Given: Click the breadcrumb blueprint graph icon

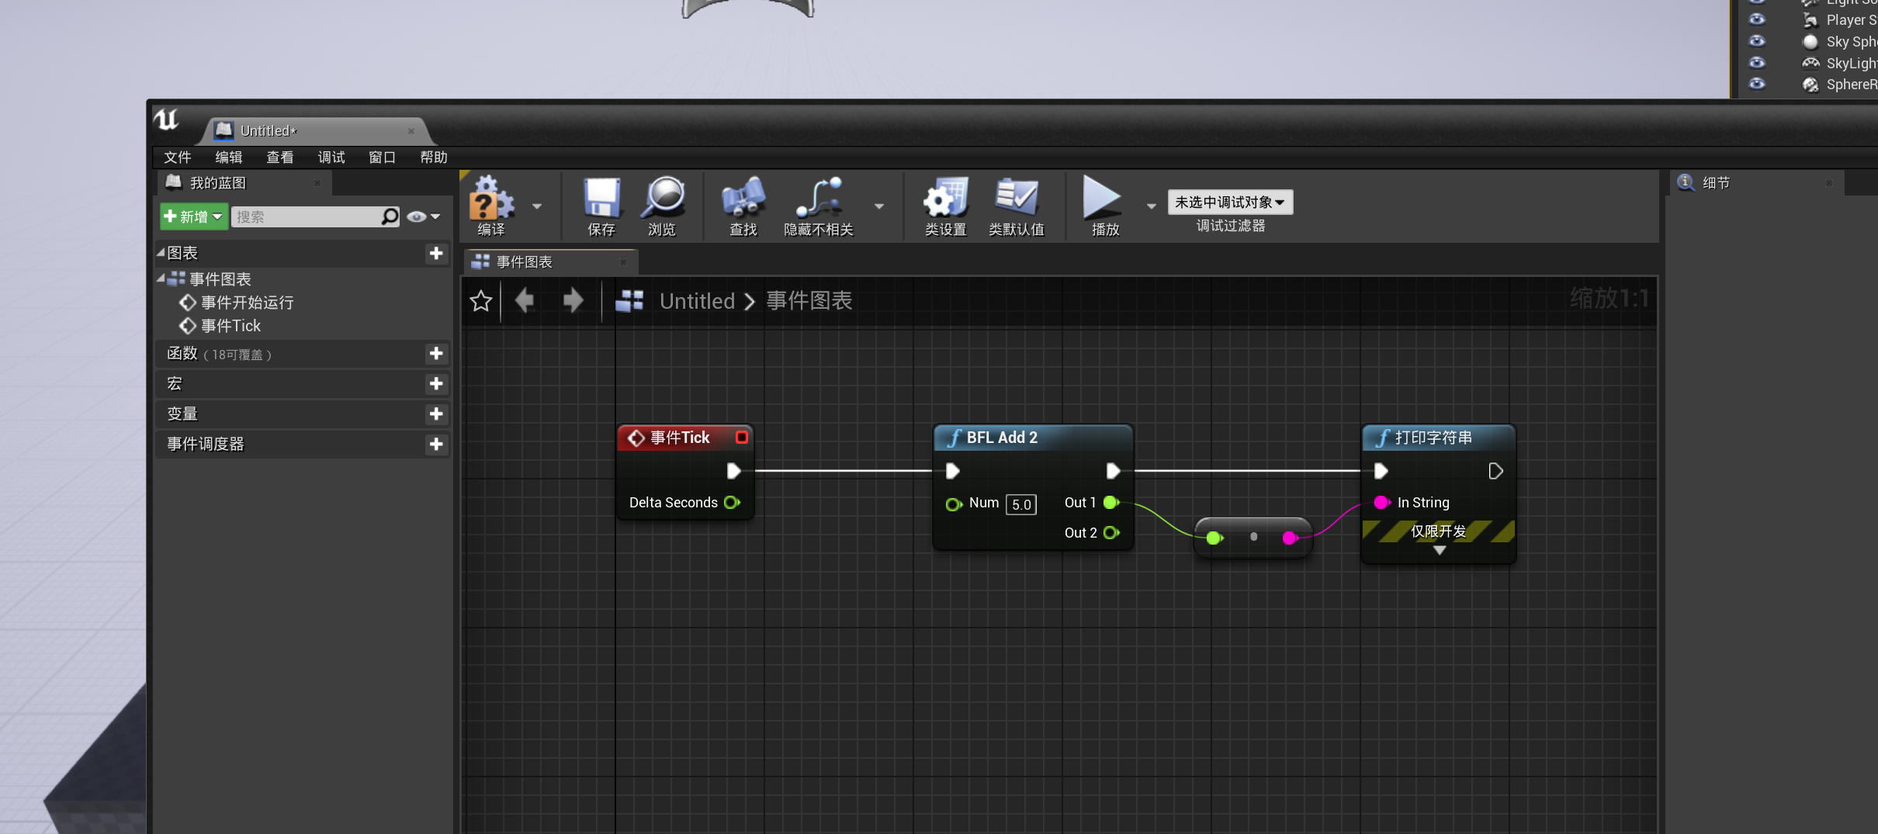Looking at the screenshot, I should 629,301.
